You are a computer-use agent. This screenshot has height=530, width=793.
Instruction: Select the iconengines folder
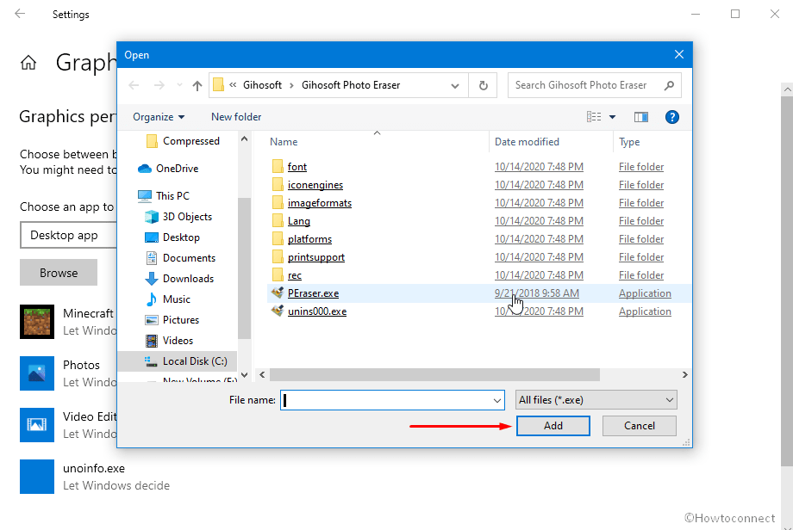coord(315,185)
